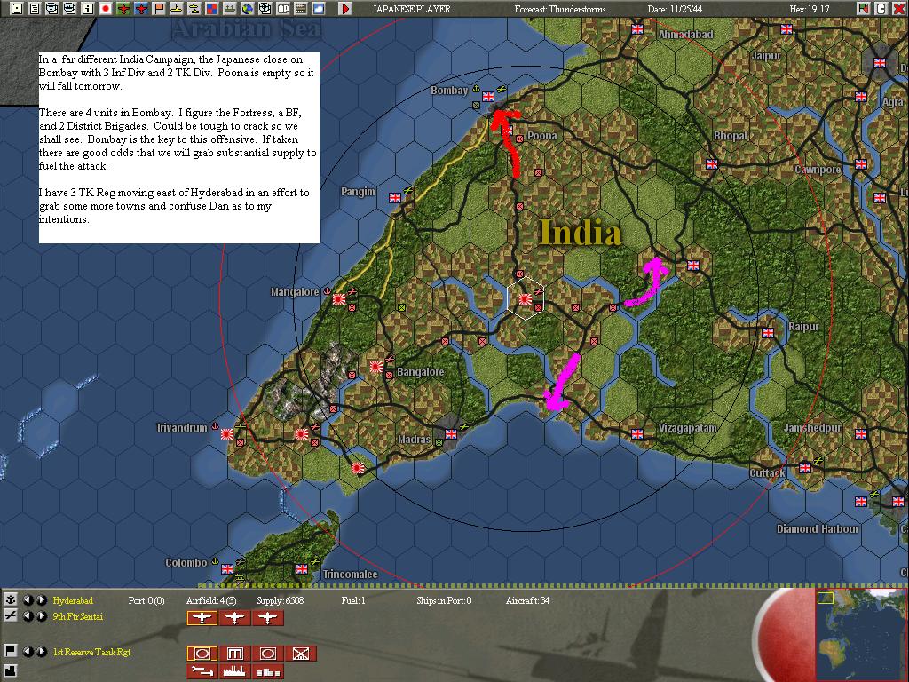Select the British base at Trincomalee
The image size is (909, 682).
302,569
